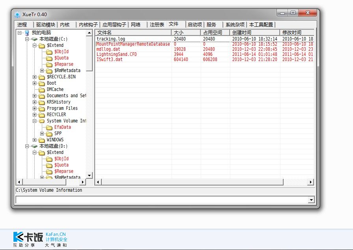The image size is (353, 250).
Task: Expand the KRSHistory folder node
Action: (34, 102)
